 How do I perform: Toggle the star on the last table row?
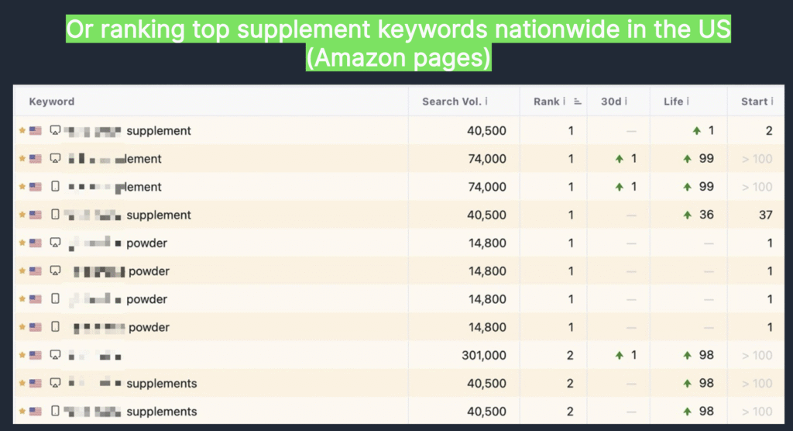pos(22,412)
